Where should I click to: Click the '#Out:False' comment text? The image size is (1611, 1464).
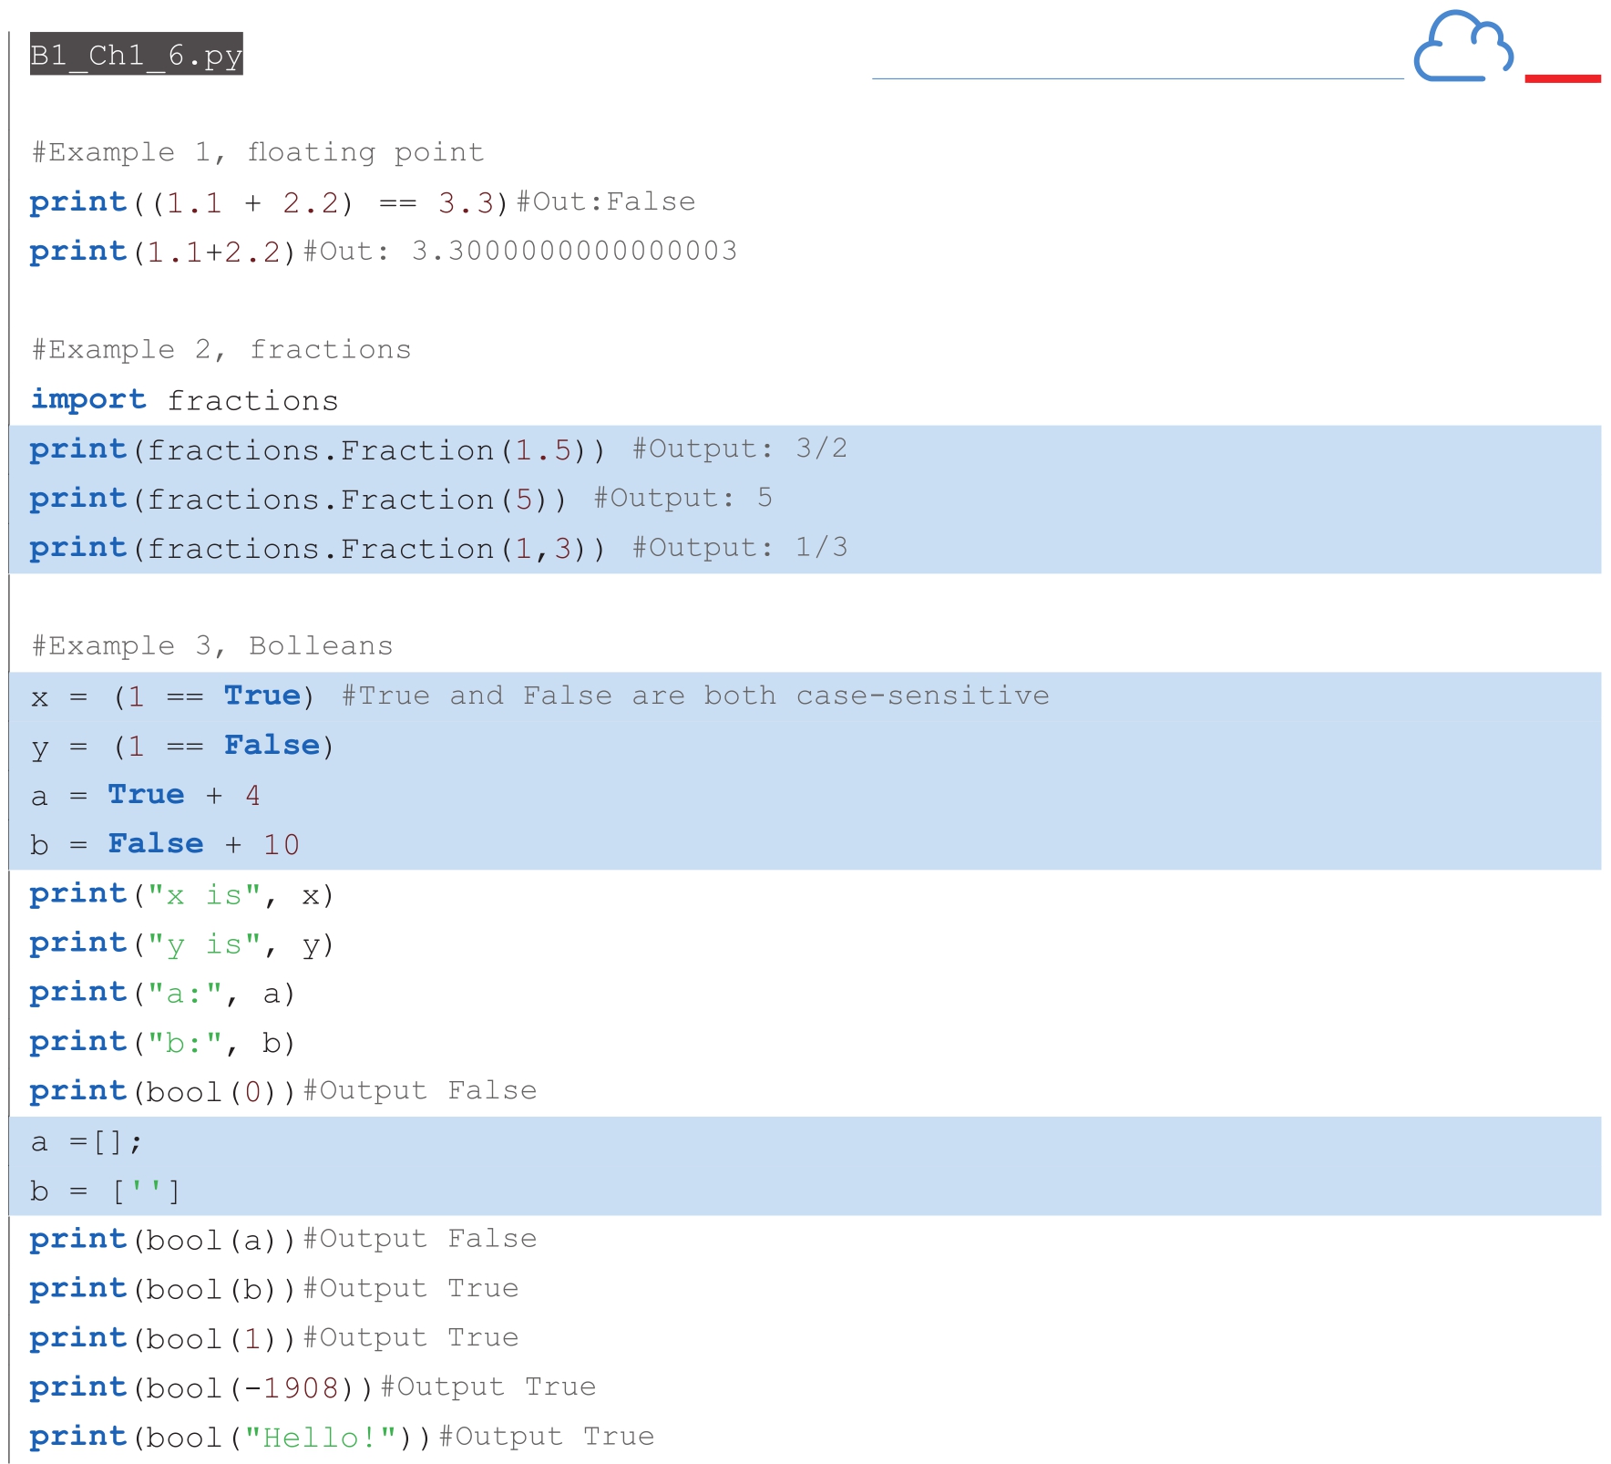(606, 201)
